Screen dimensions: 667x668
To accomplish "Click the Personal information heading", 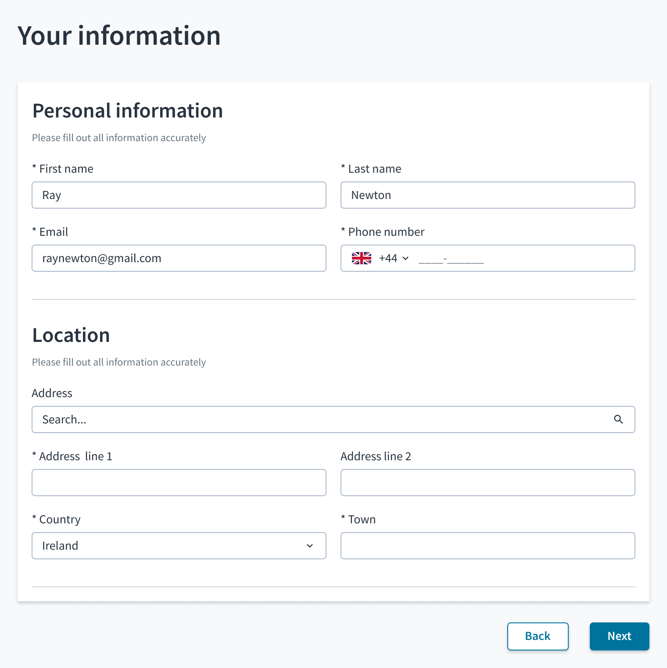I will (128, 111).
